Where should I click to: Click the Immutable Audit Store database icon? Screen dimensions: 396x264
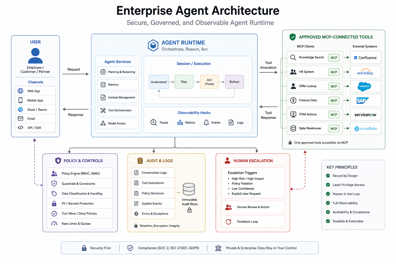189,189
